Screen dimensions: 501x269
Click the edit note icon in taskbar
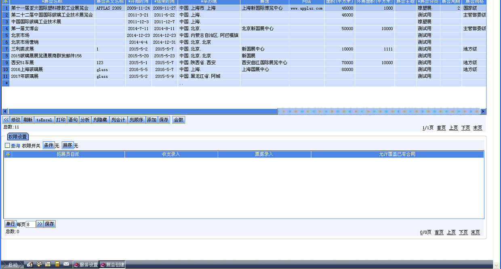(x=30, y=265)
